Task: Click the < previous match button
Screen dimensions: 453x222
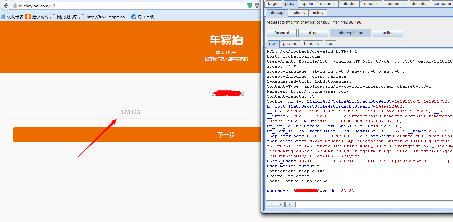Action: (280, 204)
